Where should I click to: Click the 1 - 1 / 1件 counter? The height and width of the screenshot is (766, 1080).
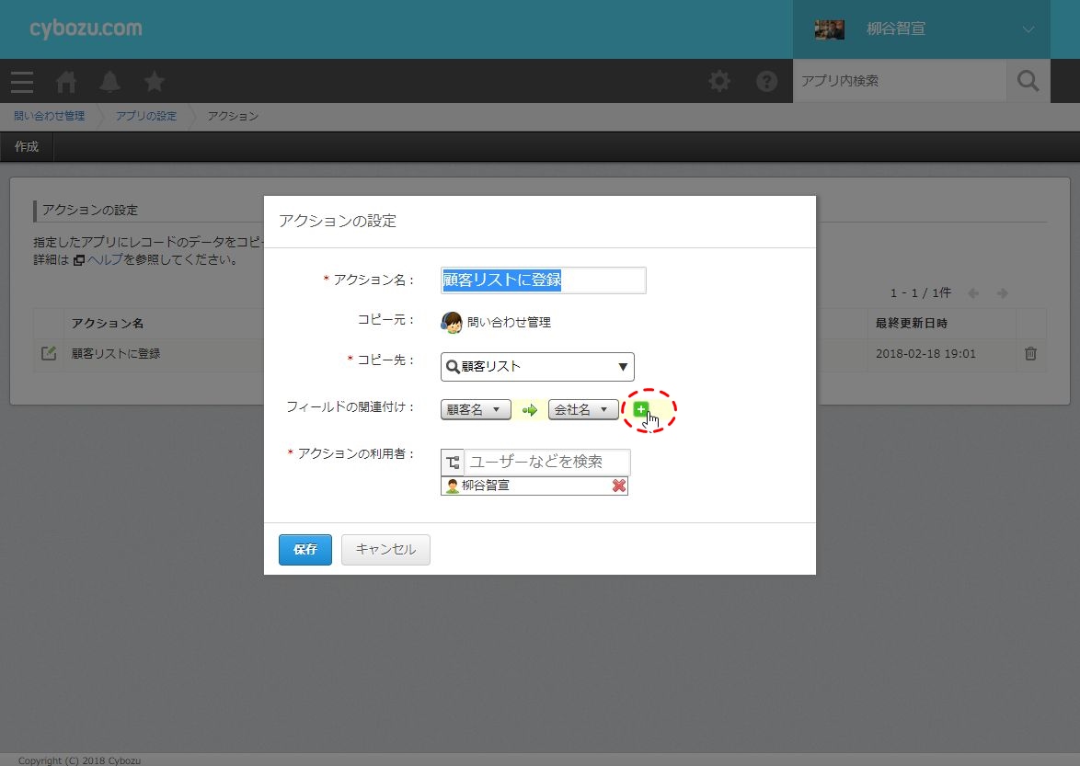[x=920, y=293]
